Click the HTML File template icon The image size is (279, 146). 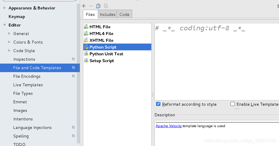click(86, 27)
